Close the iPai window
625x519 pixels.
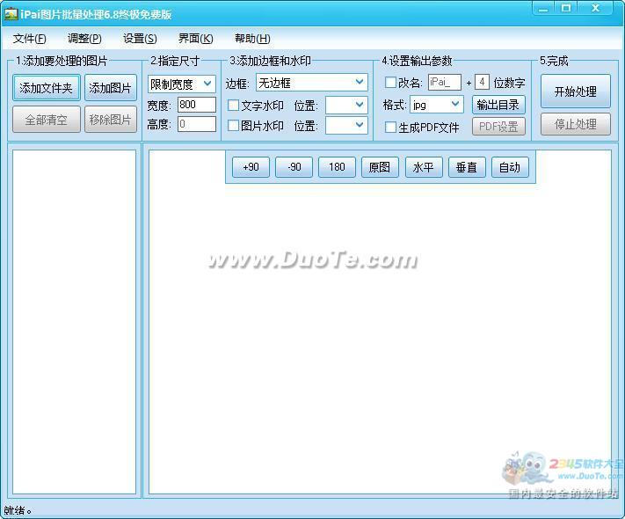pyautogui.click(x=595, y=9)
